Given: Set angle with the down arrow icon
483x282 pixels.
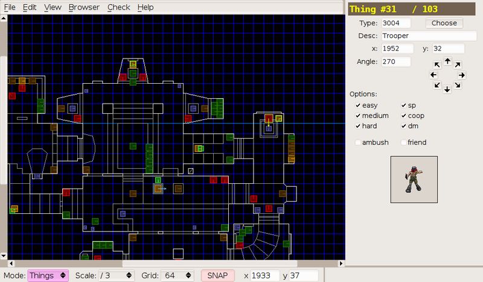Looking at the screenshot, I should tap(447, 90).
